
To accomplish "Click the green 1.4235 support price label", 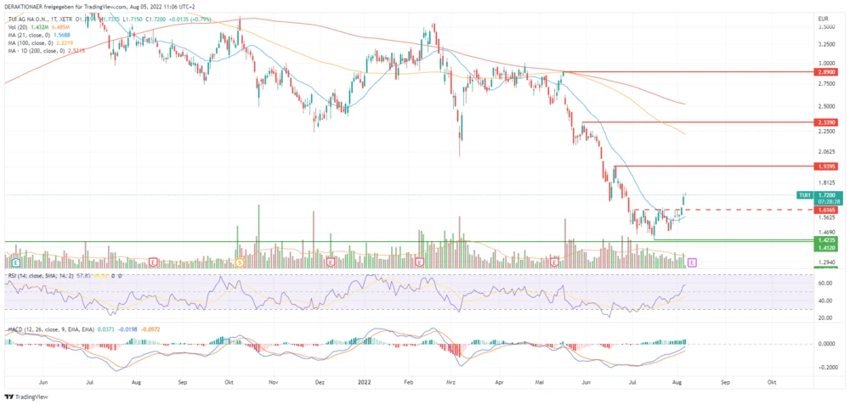I will click(x=824, y=240).
